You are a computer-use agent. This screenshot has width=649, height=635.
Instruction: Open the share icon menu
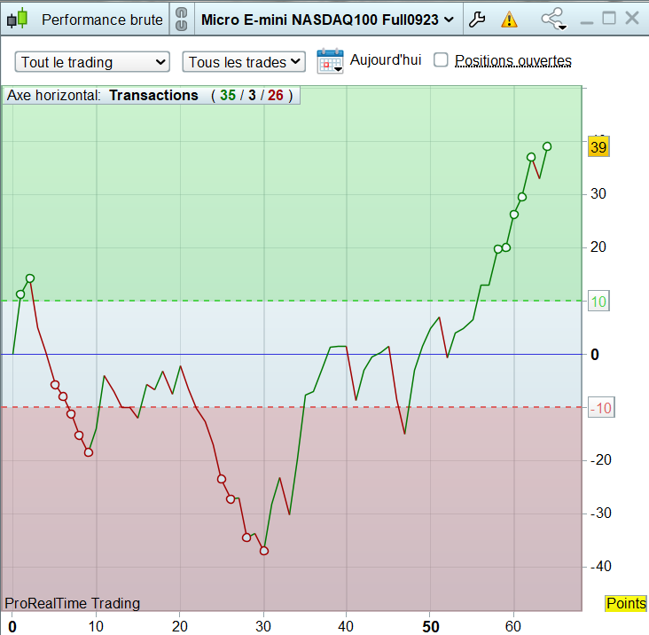click(x=553, y=19)
